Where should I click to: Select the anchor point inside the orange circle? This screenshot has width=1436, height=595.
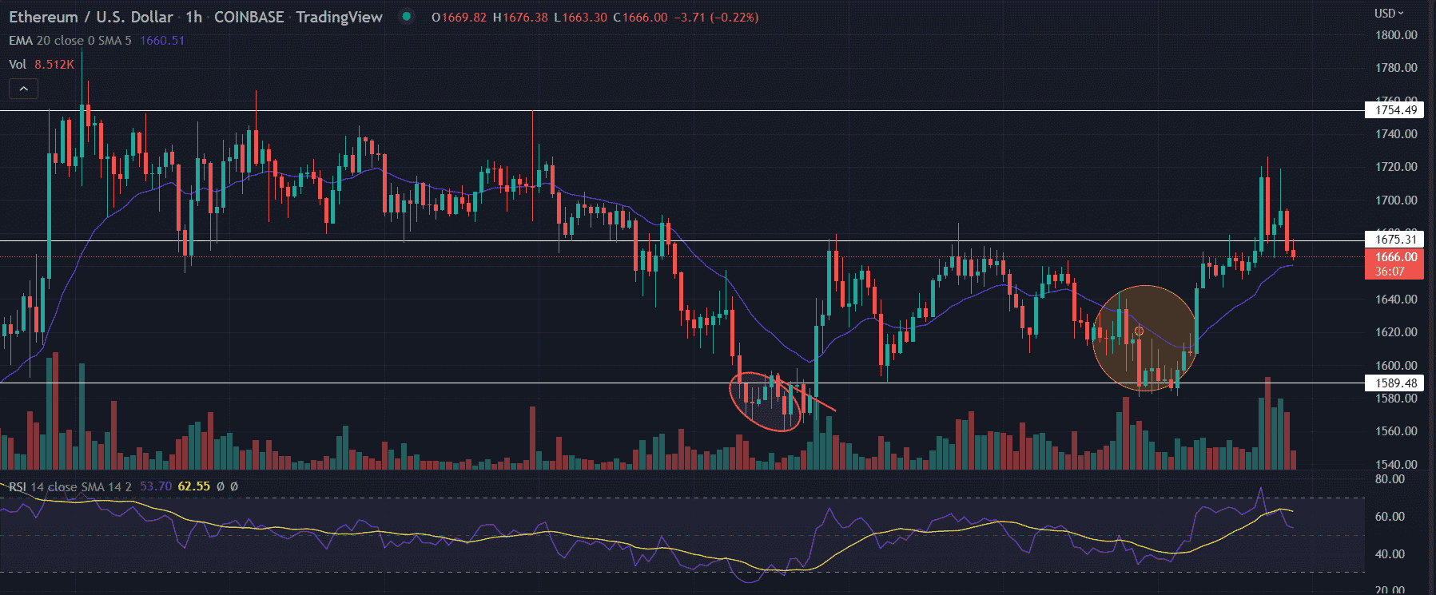(x=1139, y=331)
